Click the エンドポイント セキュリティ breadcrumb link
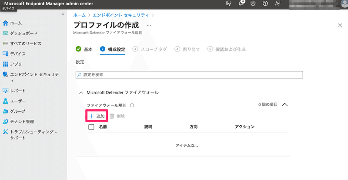The height and width of the screenshot is (180, 348). (x=121, y=15)
